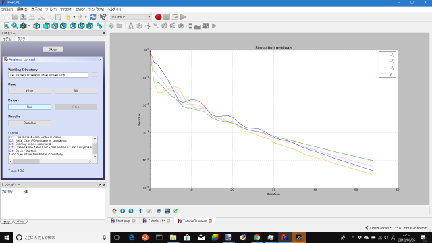The height and width of the screenshot is (243, 432).
Task: Show hidden system tray icons chevron
Action: click(x=352, y=237)
